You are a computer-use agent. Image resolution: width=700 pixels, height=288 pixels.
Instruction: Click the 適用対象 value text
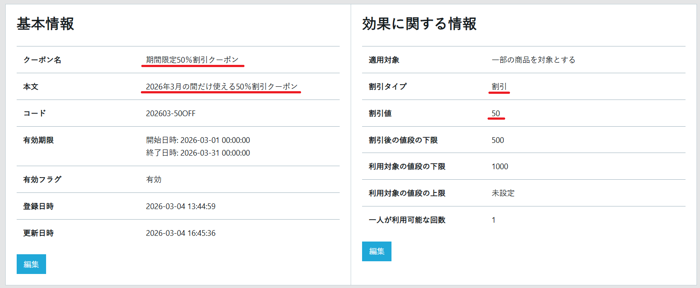tap(533, 60)
